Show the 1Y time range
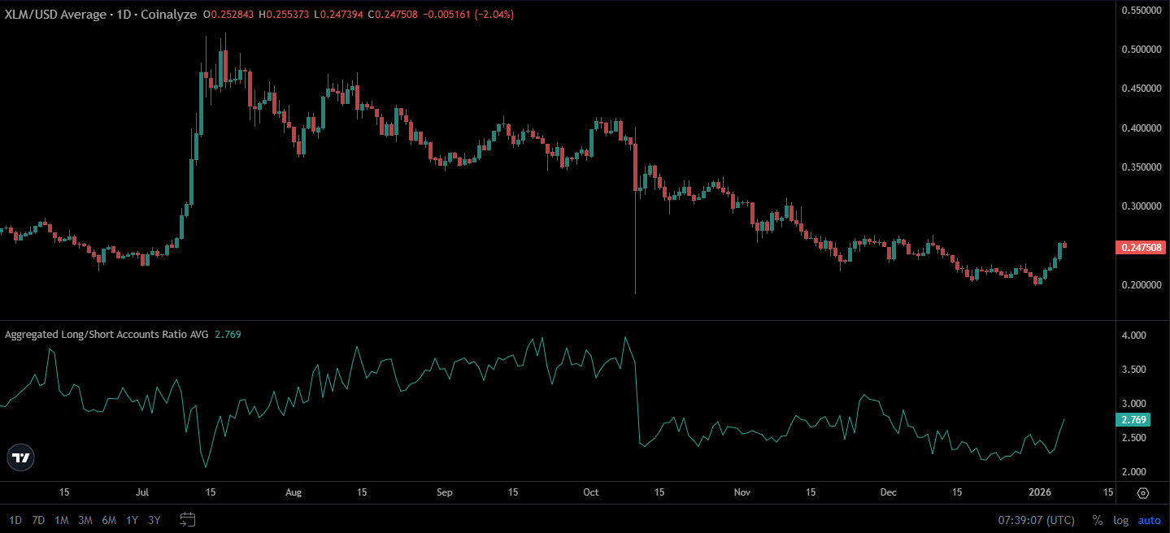Screen dimensions: 1170x533 pyautogui.click(x=132, y=520)
